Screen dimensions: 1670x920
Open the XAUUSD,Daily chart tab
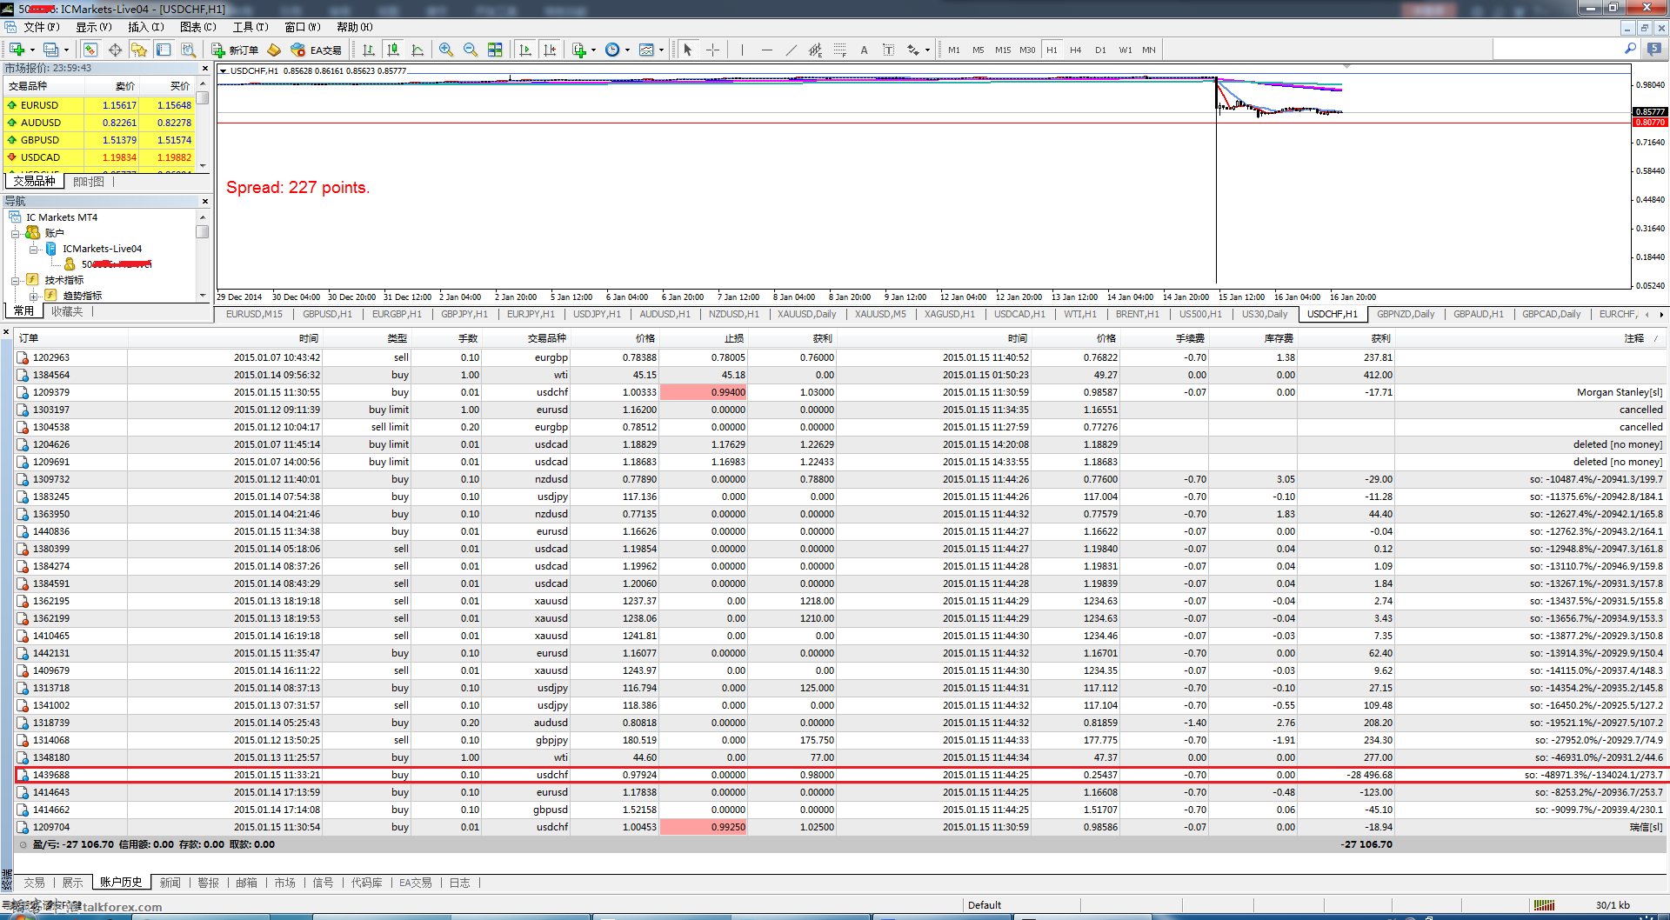point(806,314)
